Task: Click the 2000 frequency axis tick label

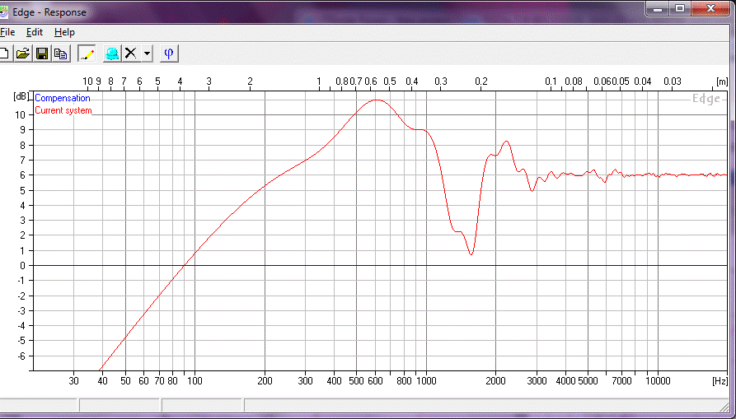Action: [x=495, y=381]
